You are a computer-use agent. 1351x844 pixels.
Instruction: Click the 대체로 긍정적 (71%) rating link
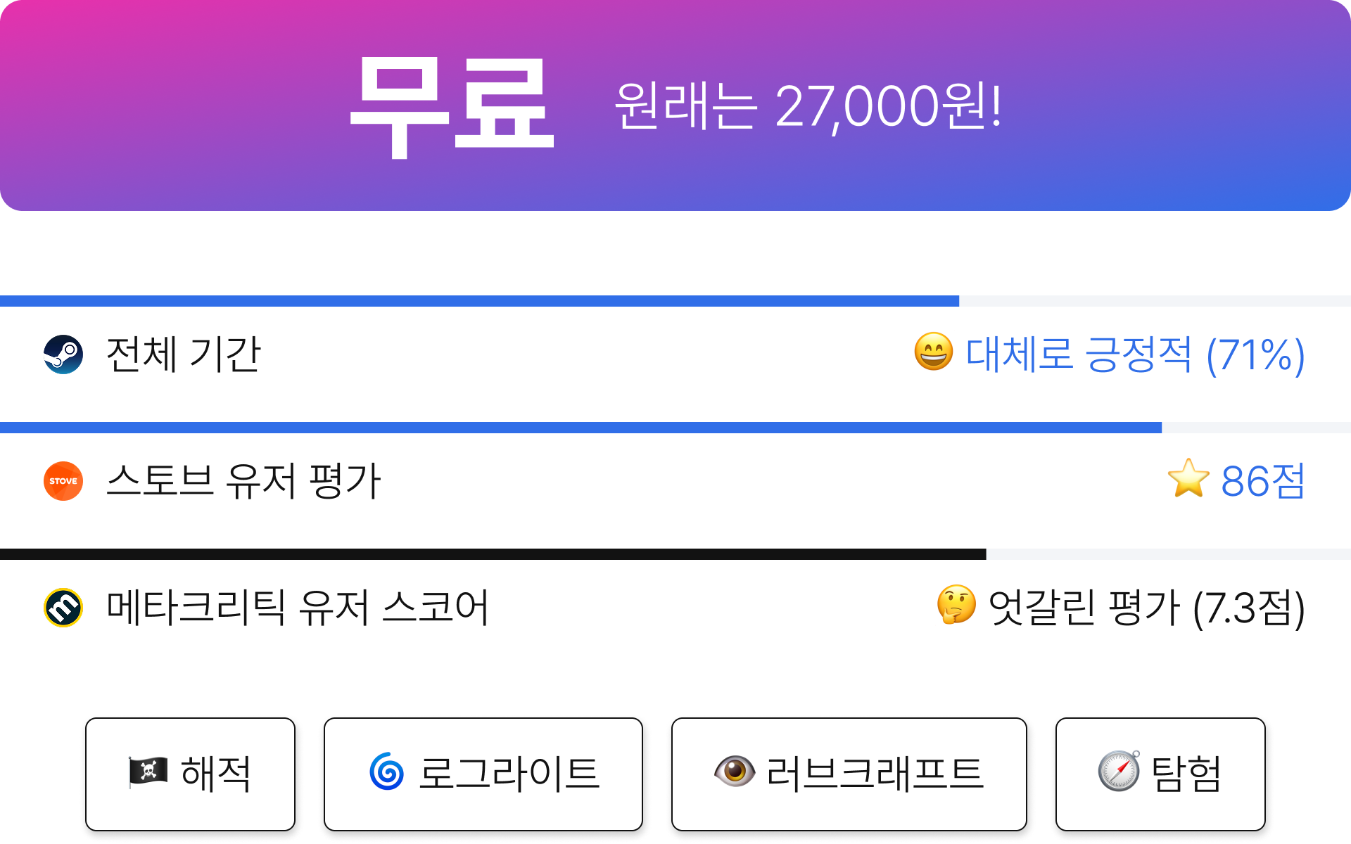pos(1135,354)
